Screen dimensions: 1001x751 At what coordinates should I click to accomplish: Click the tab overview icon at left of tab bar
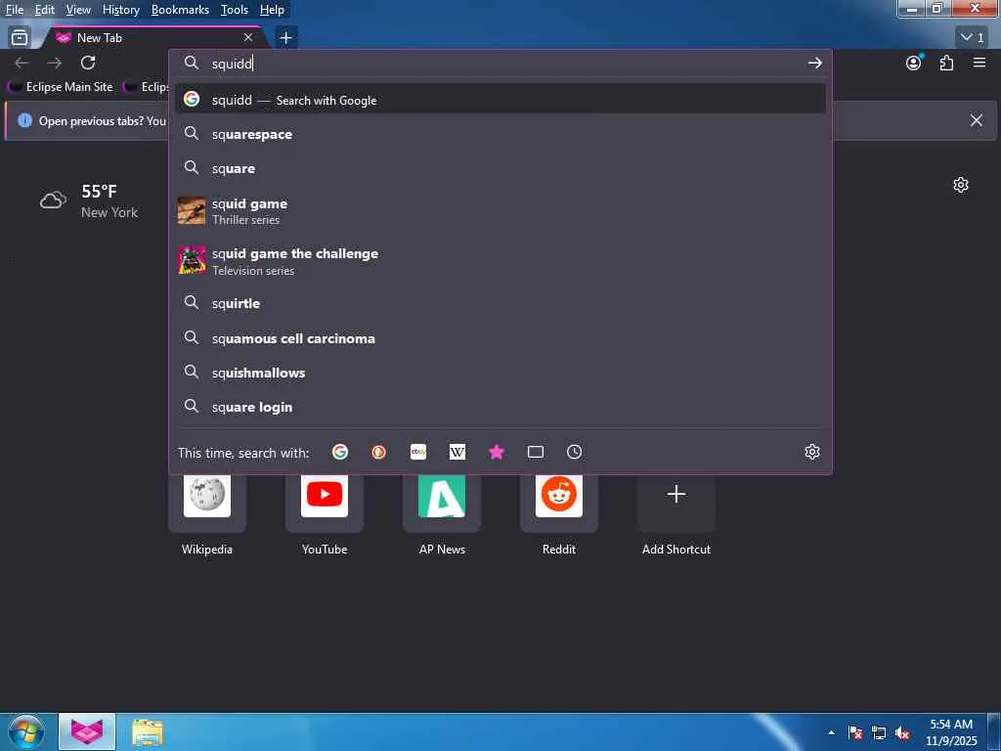pyautogui.click(x=20, y=38)
